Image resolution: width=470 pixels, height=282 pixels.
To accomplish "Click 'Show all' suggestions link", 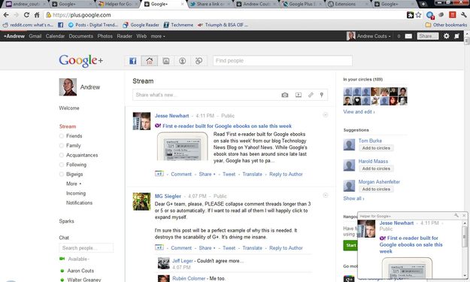I will click(353, 199).
